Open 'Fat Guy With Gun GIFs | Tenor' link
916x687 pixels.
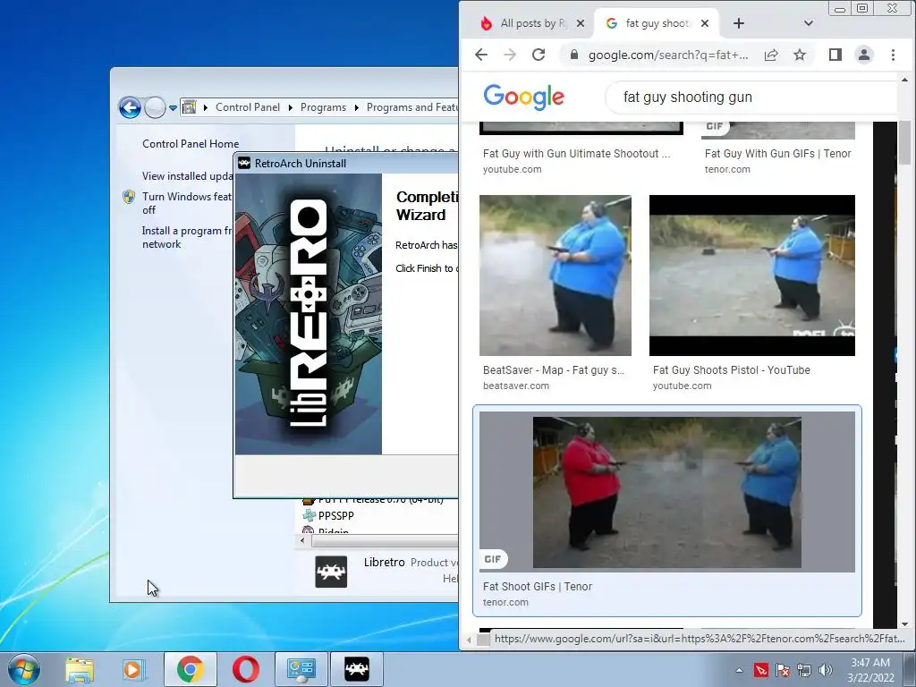[x=777, y=154]
